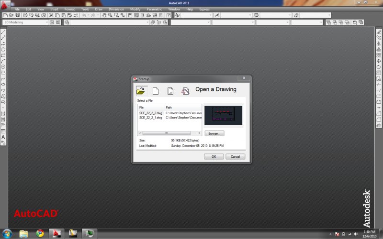The image size is (383, 239).
Task: Select the Table tool in the Draw toolbar
Action: 3,131
